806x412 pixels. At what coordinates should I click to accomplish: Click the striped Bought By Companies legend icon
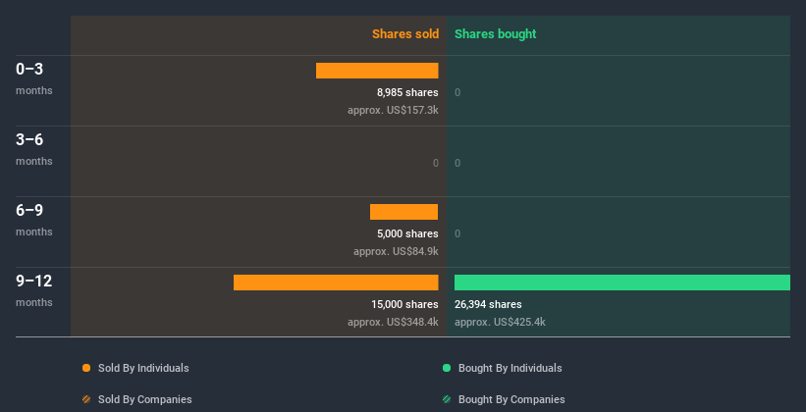[x=447, y=399]
